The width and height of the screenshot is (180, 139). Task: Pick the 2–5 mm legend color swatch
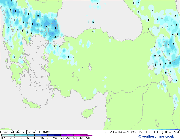24,135
